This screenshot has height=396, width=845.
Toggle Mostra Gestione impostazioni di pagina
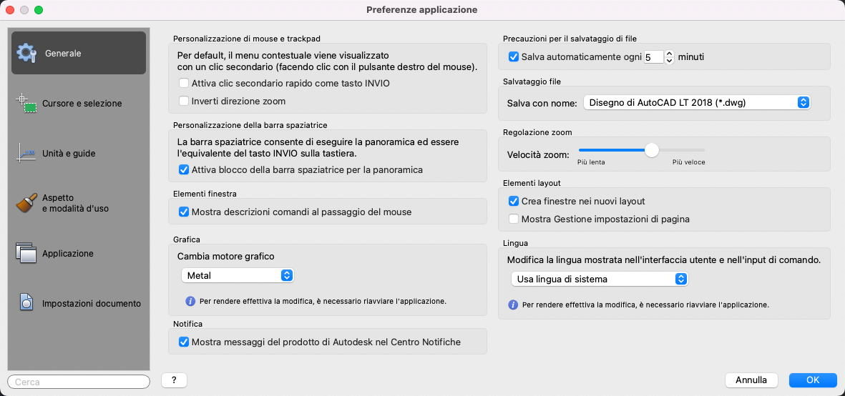click(513, 219)
